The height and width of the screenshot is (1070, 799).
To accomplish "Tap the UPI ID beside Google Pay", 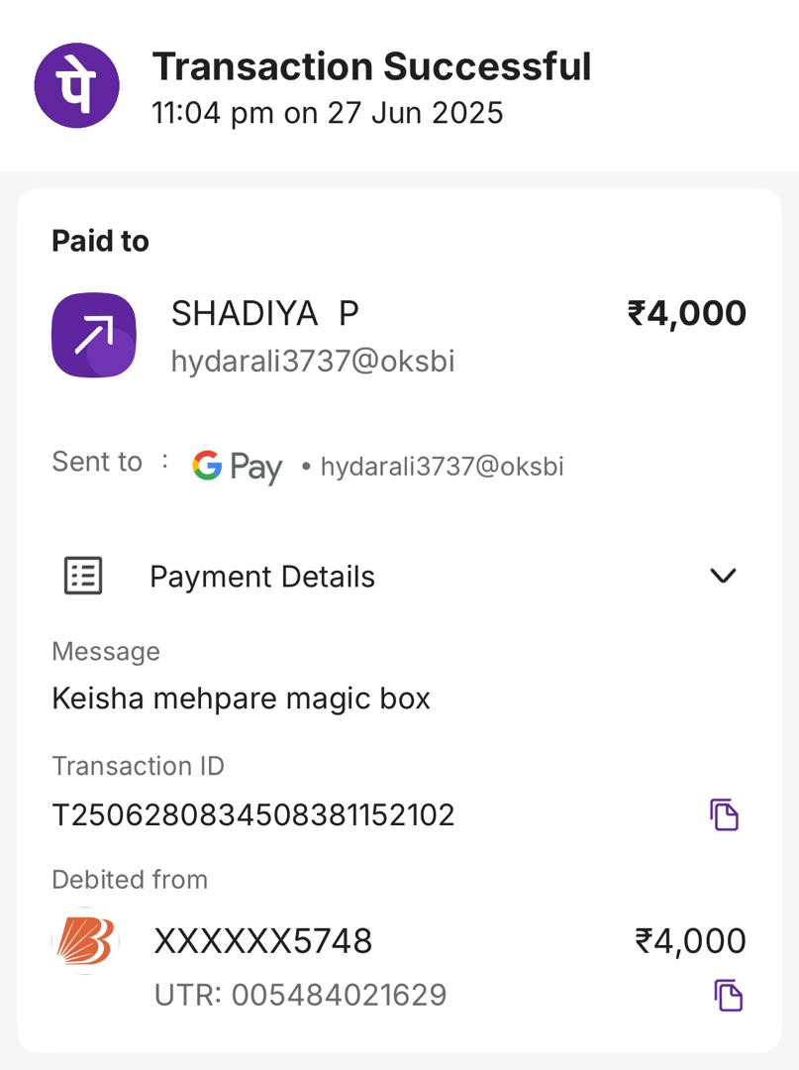I will [x=442, y=467].
